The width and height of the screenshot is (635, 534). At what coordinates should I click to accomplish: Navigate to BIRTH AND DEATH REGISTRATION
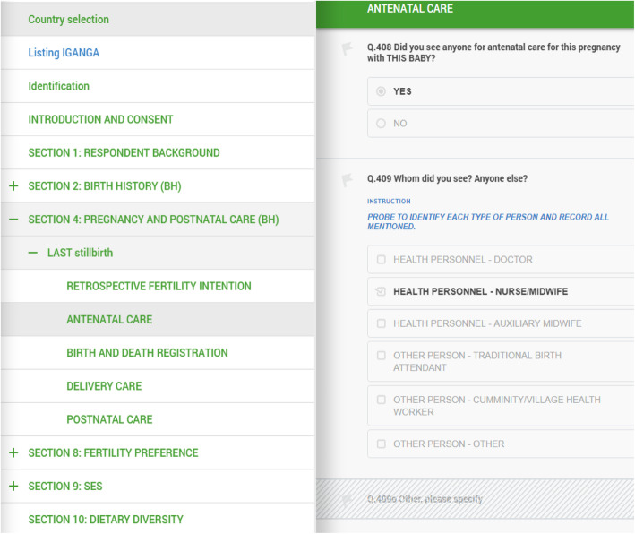click(147, 353)
